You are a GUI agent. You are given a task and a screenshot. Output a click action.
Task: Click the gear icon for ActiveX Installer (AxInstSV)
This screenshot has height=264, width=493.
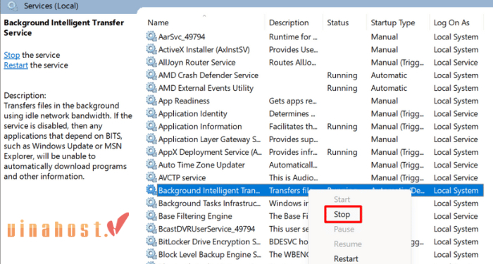click(x=151, y=49)
